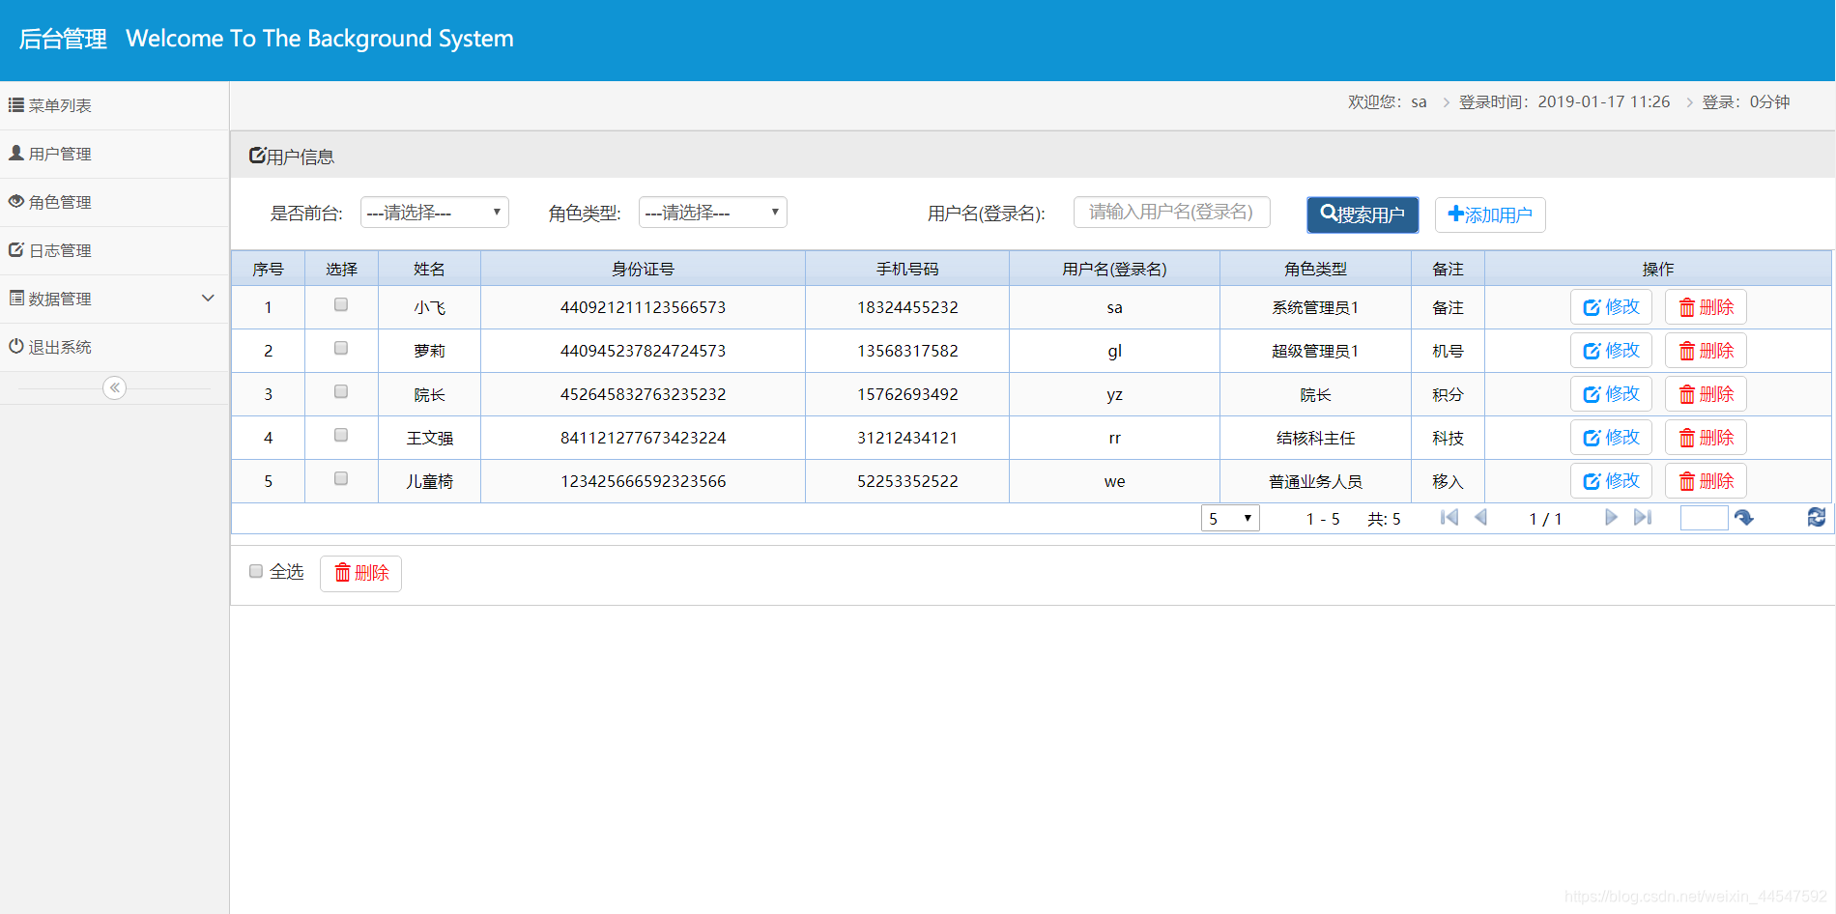Go to last page icon
This screenshot has width=1836, height=914.
1643,518
